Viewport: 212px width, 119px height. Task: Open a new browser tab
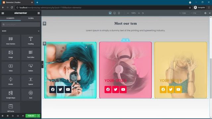(37, 2)
